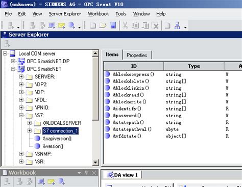Click the network topology icon in main toolbar
Image resolution: width=242 pixels, height=187 pixels.
click(177, 25)
